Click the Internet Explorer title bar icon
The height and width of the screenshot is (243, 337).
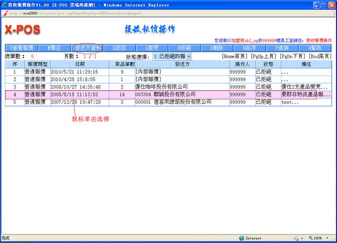pyautogui.click(x=4, y=4)
